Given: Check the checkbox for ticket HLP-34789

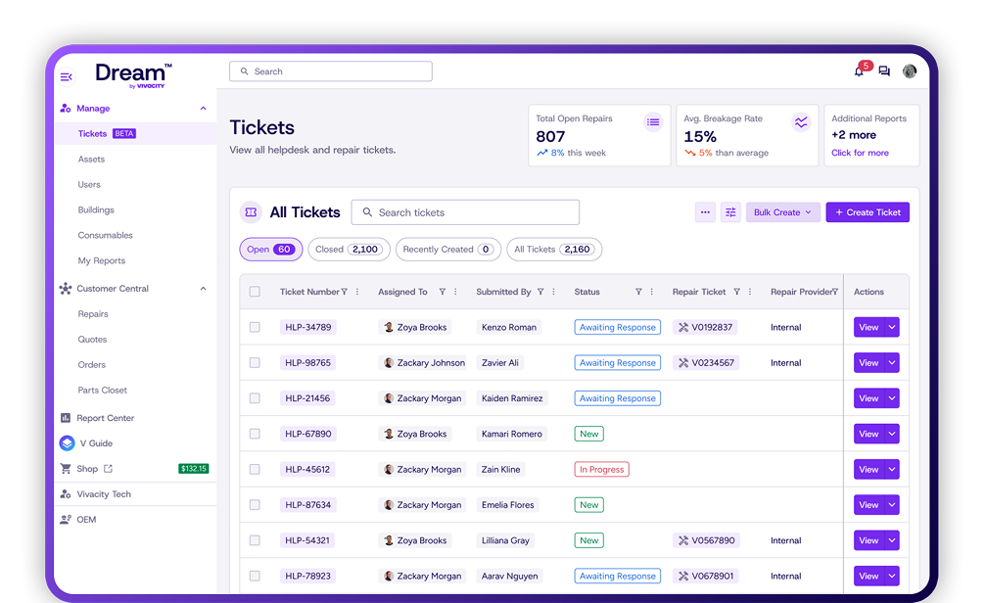Looking at the screenshot, I should 255,326.
